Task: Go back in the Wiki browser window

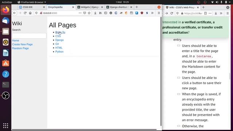Action: (x=15, y=13)
